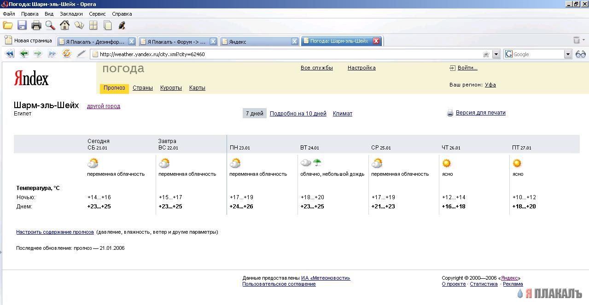Click Thursday's sunny weather icon
Viewport: 589px width, 305px height.
pyautogui.click(x=446, y=163)
